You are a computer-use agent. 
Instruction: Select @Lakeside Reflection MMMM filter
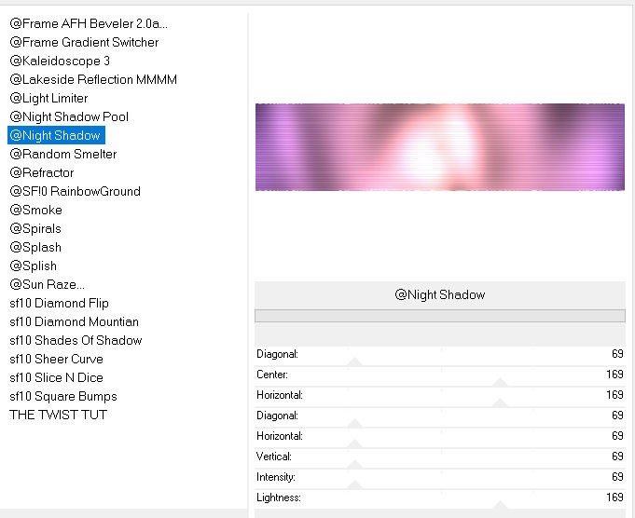pos(93,79)
